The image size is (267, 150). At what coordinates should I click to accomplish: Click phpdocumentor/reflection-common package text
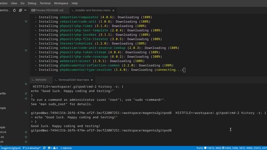(90, 65)
